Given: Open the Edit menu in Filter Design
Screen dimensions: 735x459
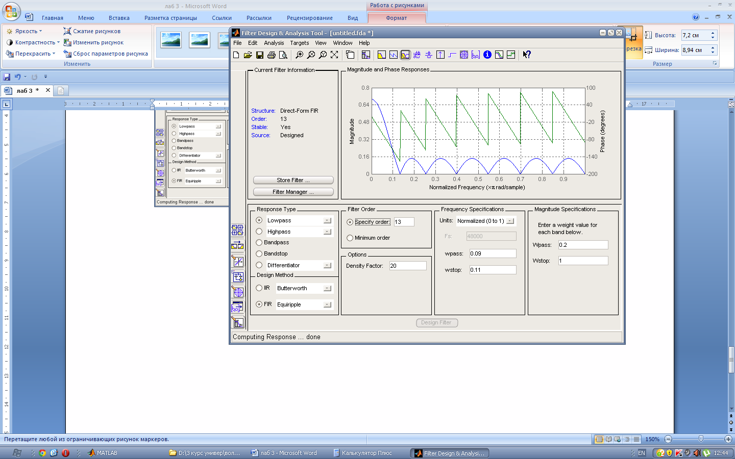Looking at the screenshot, I should (253, 43).
